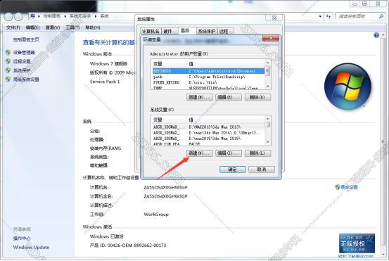Screen dimensions: 389x261
Task: Open 控制面板主页 link in sidebar
Action: (x=26, y=39)
